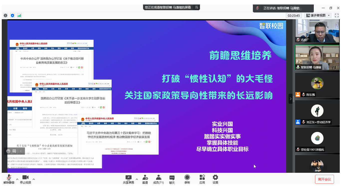Click the red 离开会议 button
The width and height of the screenshot is (341, 186).
324,179
